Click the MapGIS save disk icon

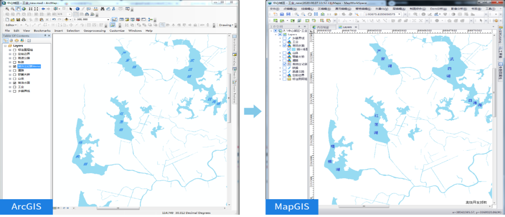click(288, 14)
